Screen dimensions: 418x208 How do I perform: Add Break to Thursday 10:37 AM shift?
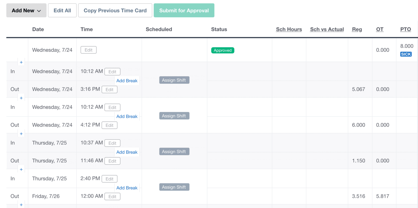click(127, 152)
